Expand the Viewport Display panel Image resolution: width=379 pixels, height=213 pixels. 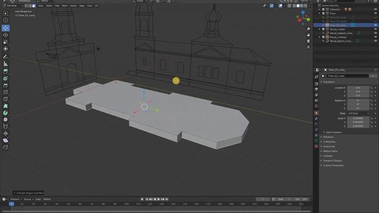pyautogui.click(x=332, y=161)
